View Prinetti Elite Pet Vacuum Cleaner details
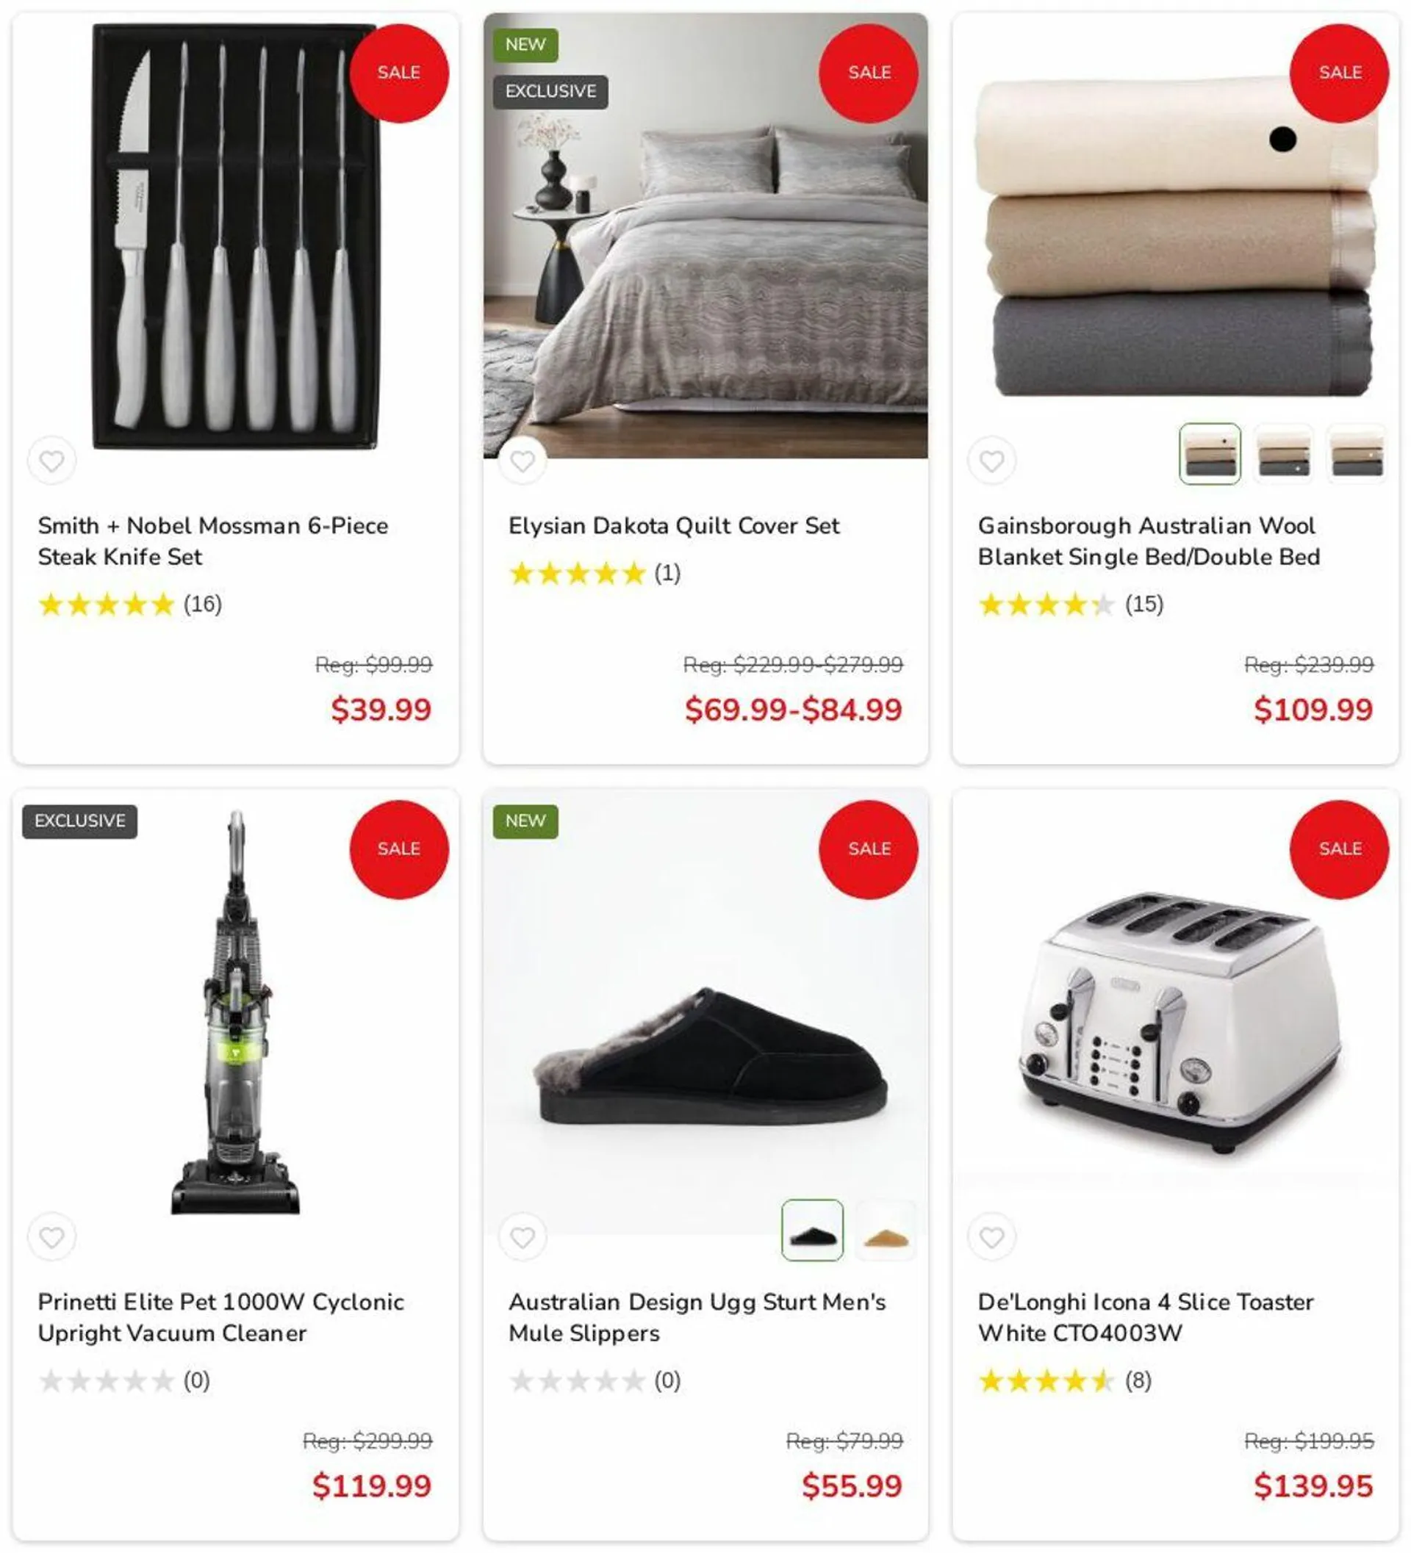The height and width of the screenshot is (1553, 1411). point(220,1317)
